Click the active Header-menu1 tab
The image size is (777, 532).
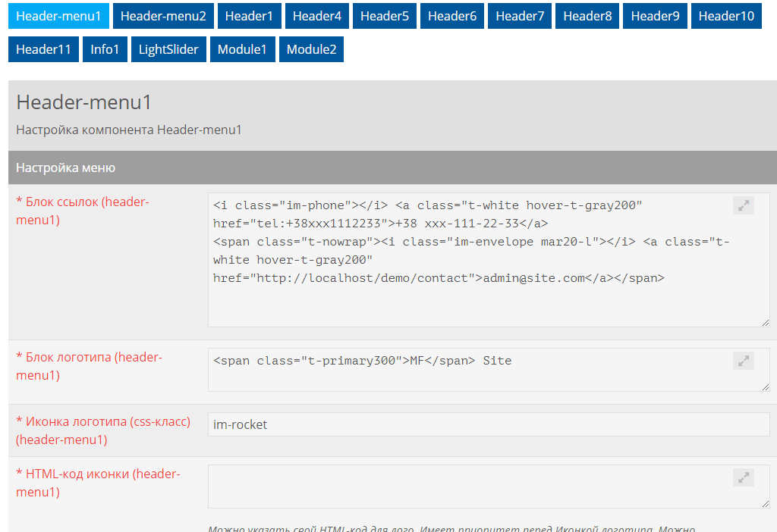click(x=58, y=16)
